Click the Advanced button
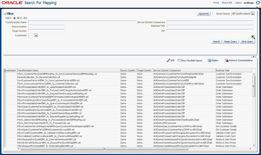The width and height of the screenshot is (261, 155). click(203, 14)
